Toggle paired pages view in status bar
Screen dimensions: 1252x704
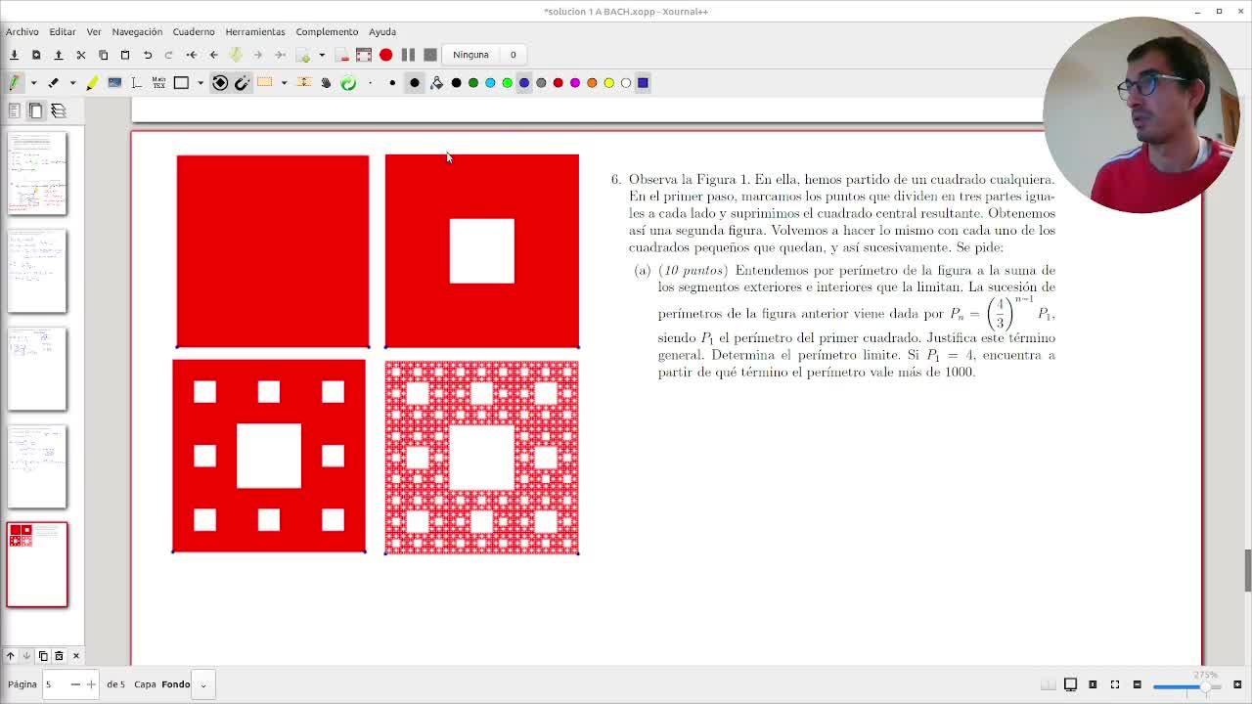(x=1049, y=684)
